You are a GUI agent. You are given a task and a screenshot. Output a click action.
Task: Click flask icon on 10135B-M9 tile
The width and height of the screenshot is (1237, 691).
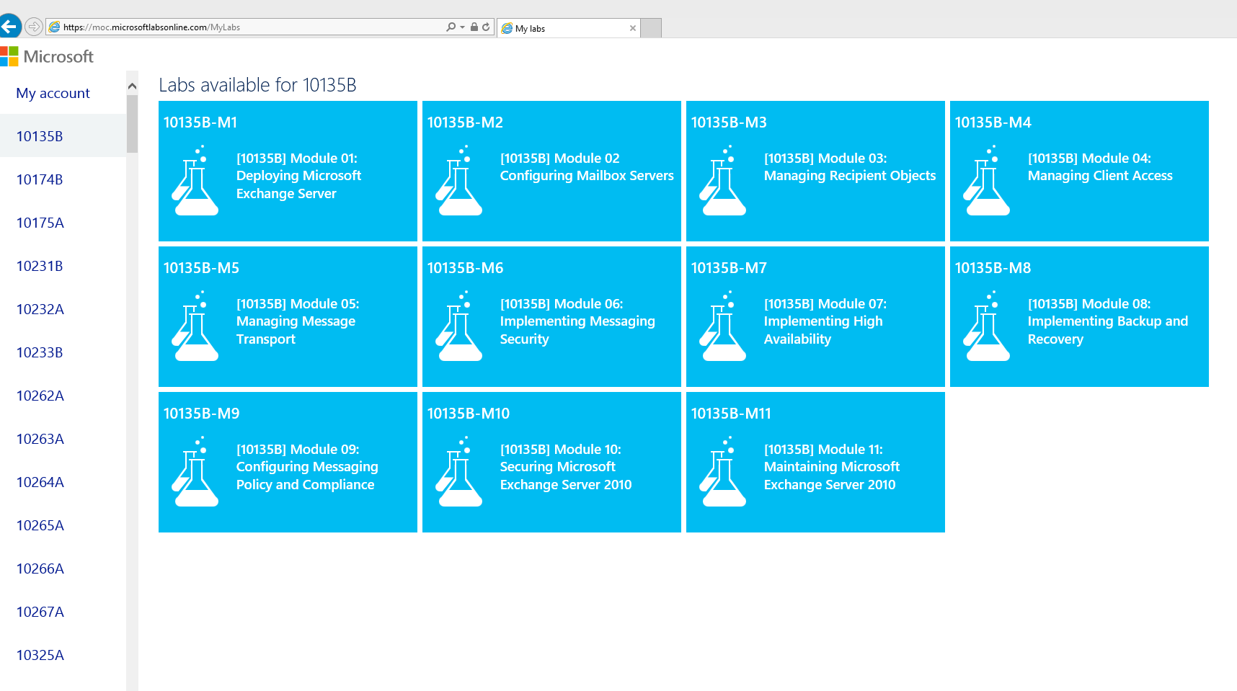195,471
